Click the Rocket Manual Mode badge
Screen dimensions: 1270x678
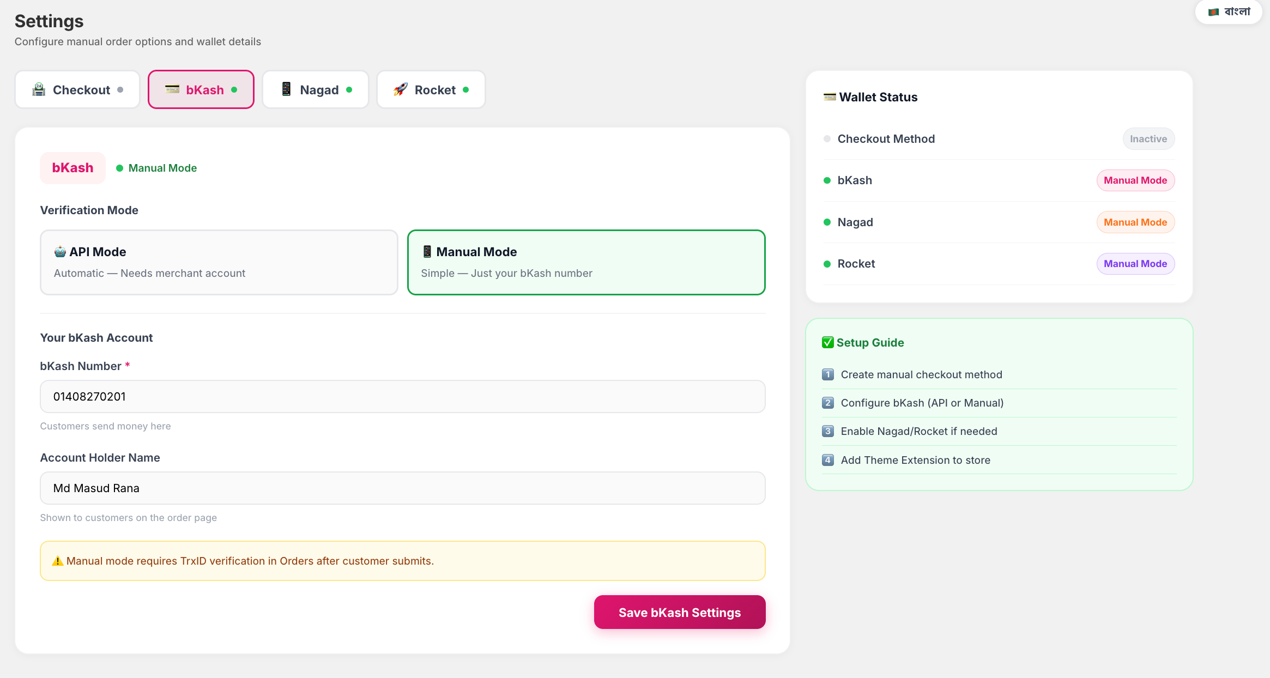coord(1135,264)
